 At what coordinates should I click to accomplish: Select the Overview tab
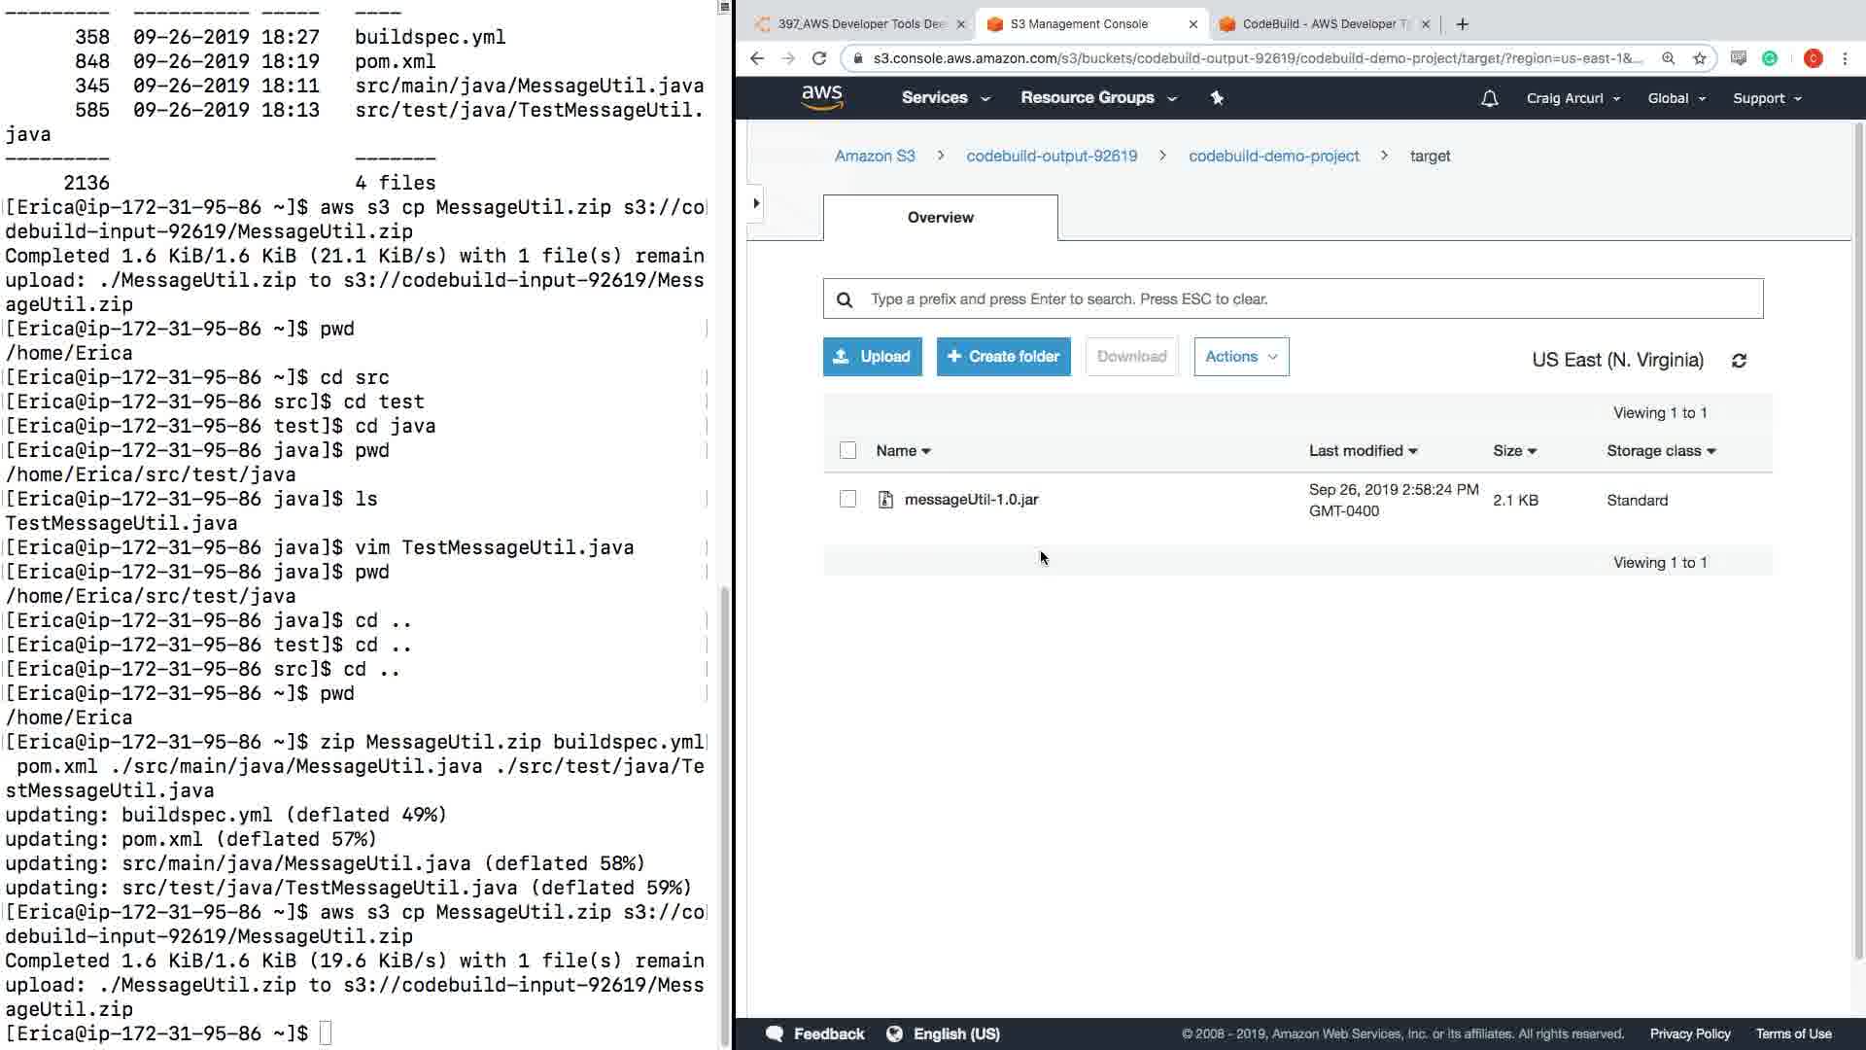click(940, 218)
